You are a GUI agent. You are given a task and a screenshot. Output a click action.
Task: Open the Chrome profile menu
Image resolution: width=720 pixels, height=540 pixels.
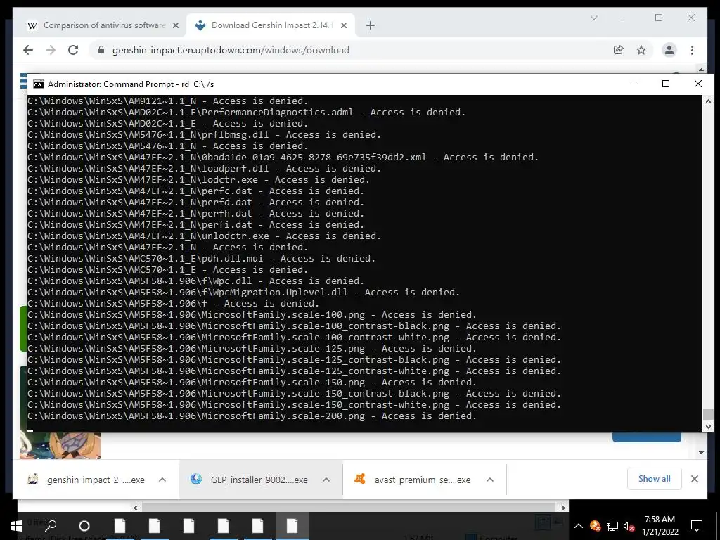coord(669,50)
